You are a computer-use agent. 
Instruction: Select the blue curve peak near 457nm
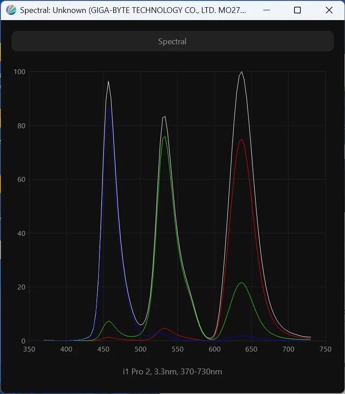coord(109,108)
